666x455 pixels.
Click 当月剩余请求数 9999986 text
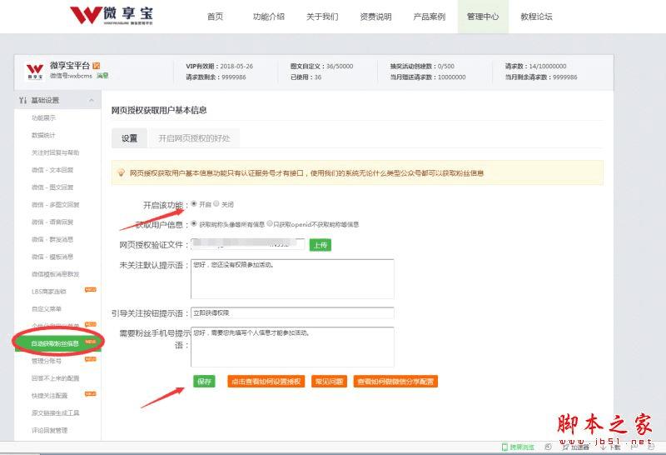(x=540, y=77)
